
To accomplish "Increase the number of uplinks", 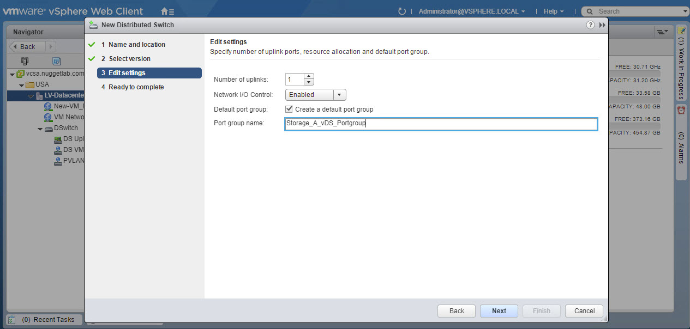I will coord(309,76).
